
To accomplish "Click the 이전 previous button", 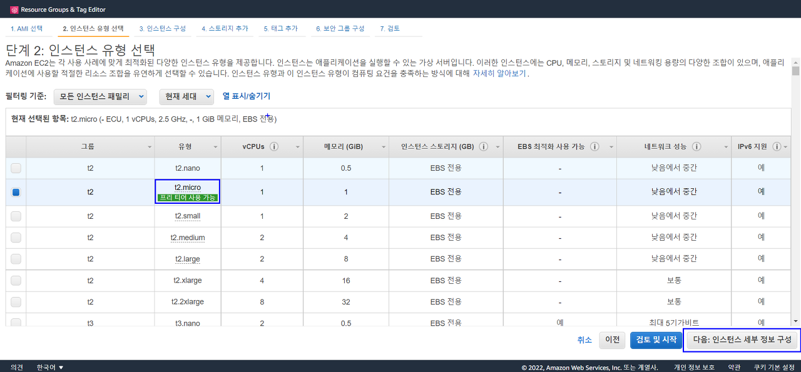I will (x=612, y=340).
